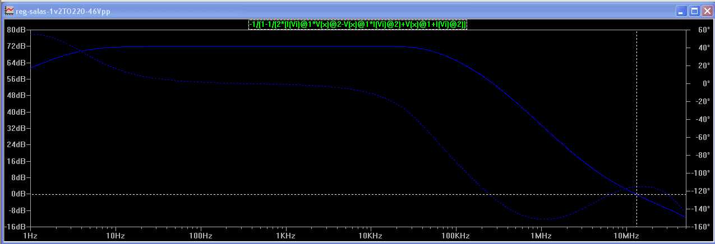The image size is (715, 244).
Task: Click the 1Hz frequency axis label
Action: (x=30, y=237)
